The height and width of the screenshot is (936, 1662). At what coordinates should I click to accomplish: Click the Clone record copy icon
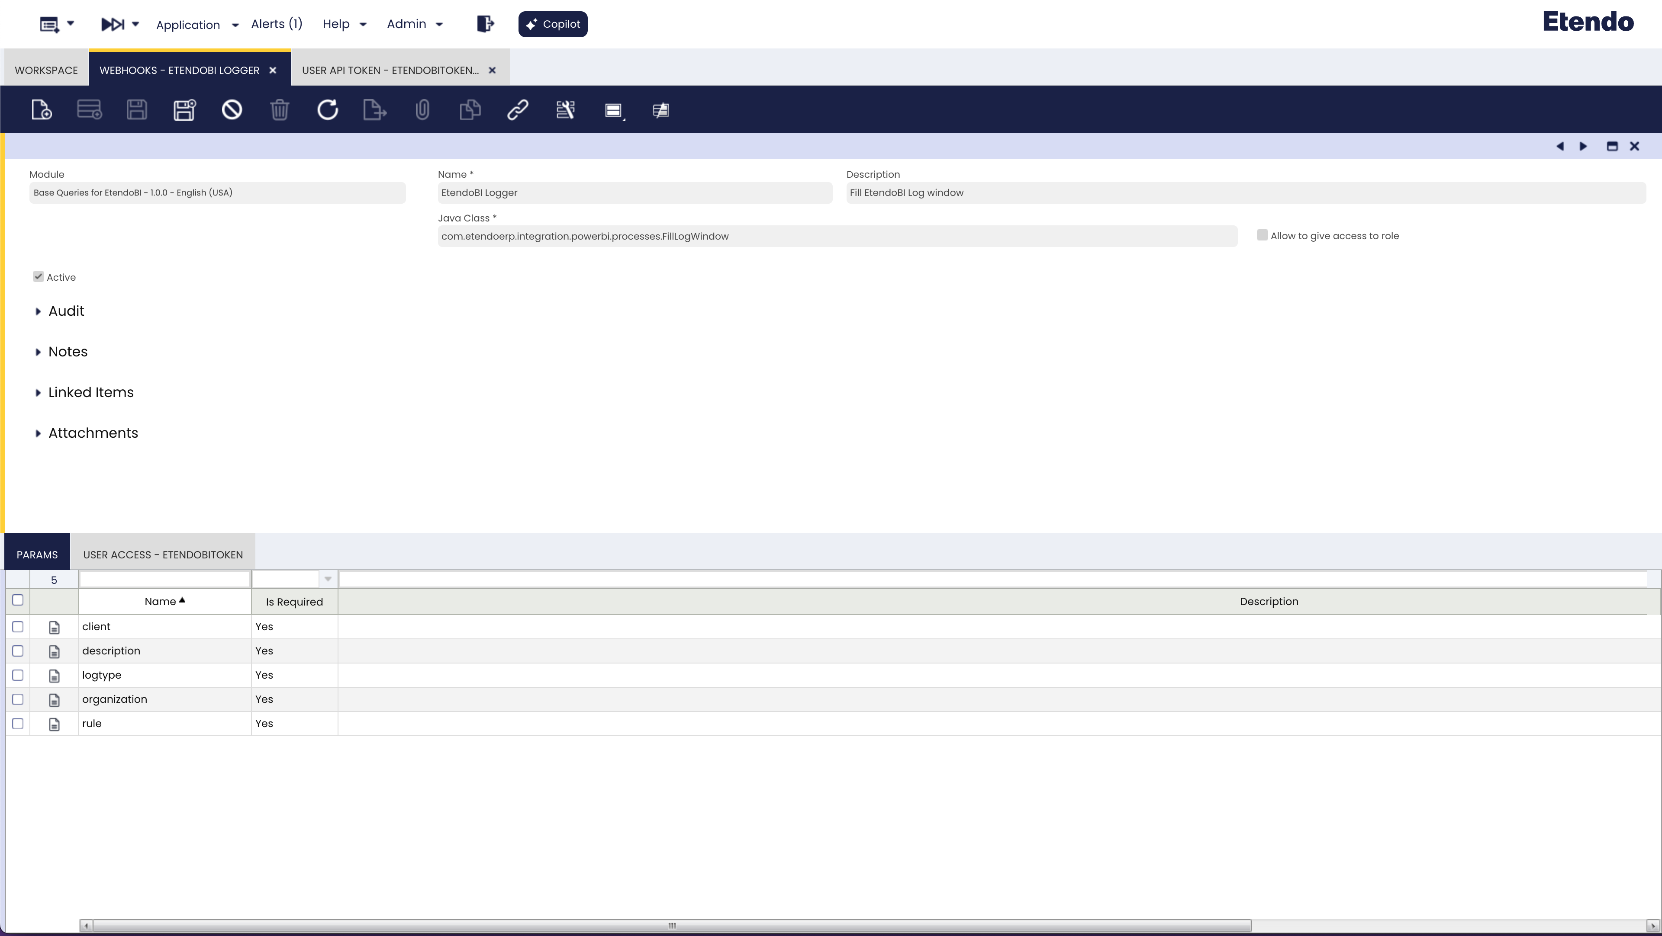point(470,109)
